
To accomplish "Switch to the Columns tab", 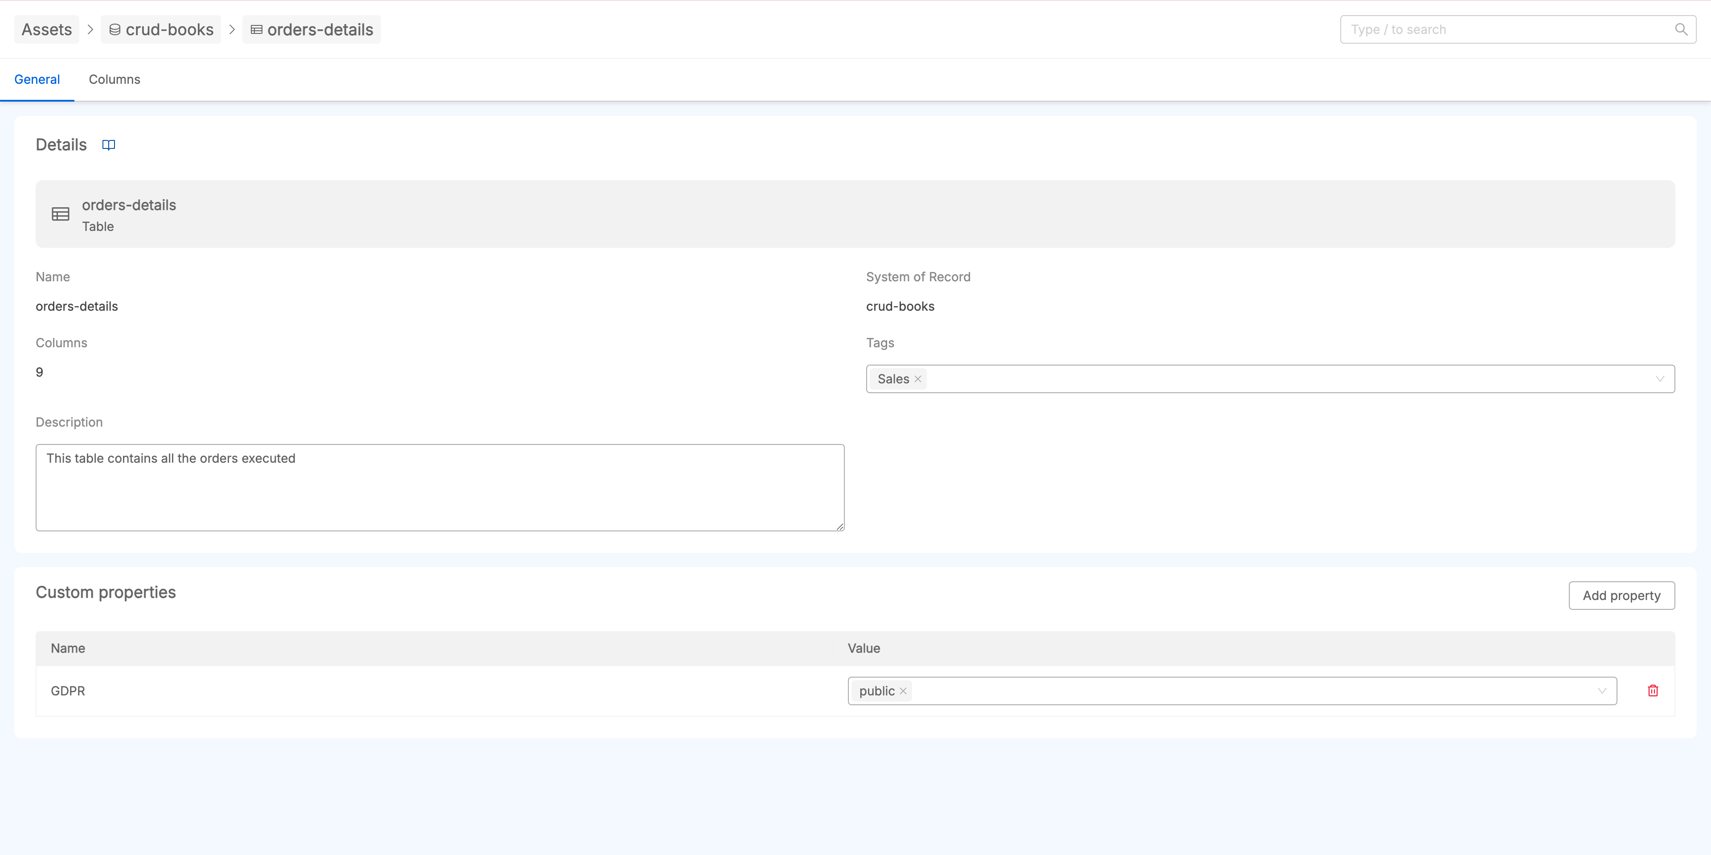I will [114, 79].
